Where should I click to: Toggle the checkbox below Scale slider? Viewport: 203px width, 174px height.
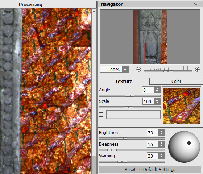(x=101, y=115)
